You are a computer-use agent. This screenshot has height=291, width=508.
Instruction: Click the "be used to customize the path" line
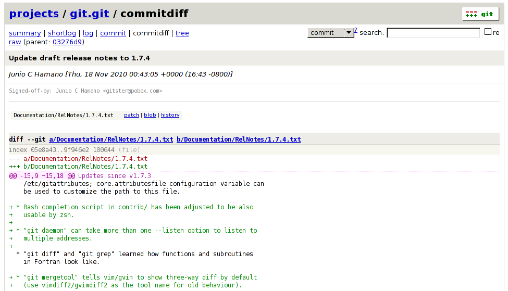pos(102,192)
